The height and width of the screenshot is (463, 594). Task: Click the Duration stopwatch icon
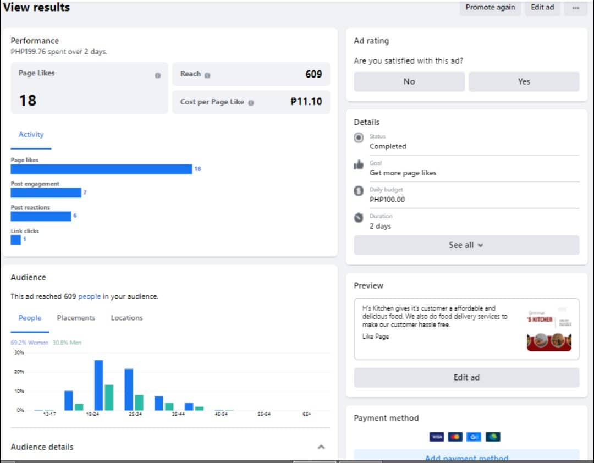click(x=359, y=217)
